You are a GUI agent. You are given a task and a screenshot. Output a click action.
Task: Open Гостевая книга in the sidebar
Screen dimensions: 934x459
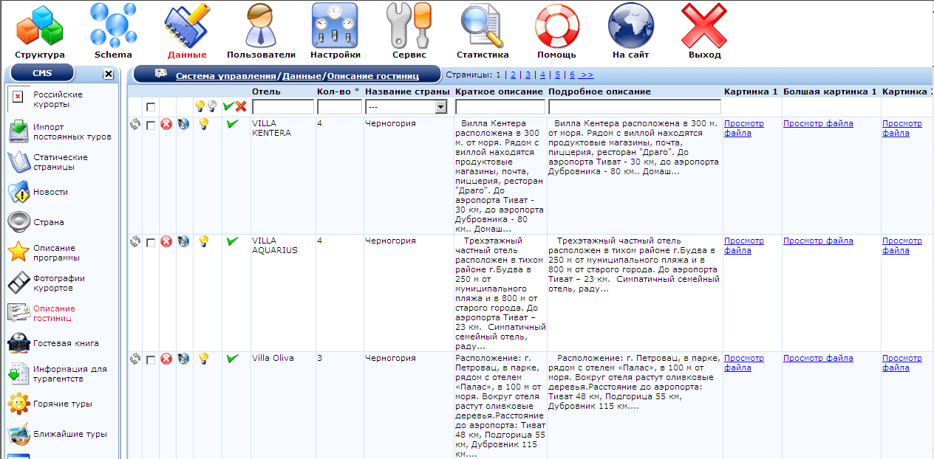coord(65,343)
